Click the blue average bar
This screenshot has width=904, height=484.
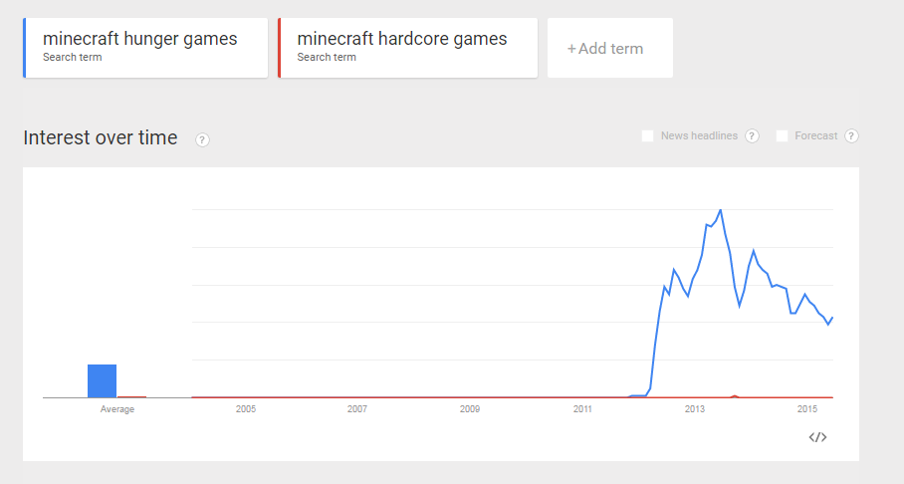102,380
